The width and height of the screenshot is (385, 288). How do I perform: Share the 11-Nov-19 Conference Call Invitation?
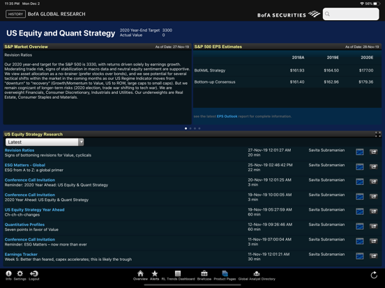tap(373, 241)
